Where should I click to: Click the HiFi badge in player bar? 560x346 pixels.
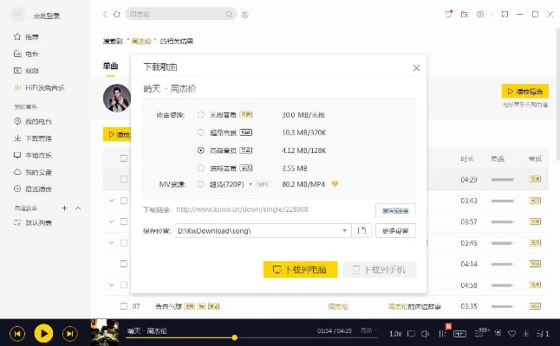pyautogui.click(x=459, y=334)
